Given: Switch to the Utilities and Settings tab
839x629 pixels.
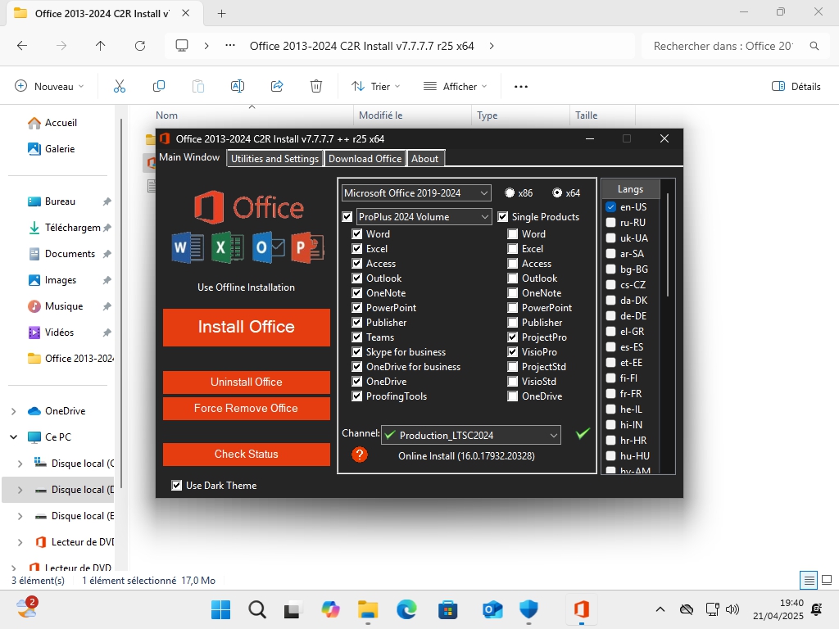Looking at the screenshot, I should (274, 159).
